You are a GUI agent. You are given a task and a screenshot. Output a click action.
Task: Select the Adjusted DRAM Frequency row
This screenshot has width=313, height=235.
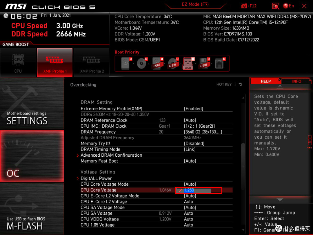coord(156,138)
